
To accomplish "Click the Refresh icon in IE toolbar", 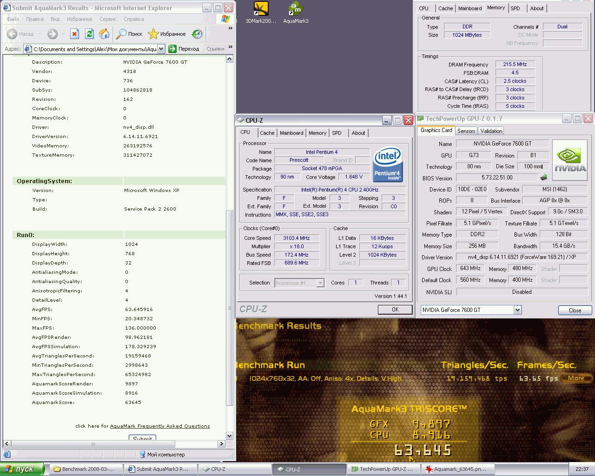I will 90,34.
